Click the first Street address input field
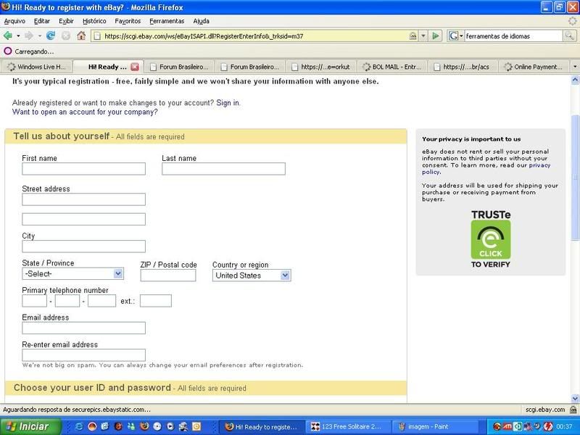Viewport: 580px width, 435px height. (x=83, y=199)
